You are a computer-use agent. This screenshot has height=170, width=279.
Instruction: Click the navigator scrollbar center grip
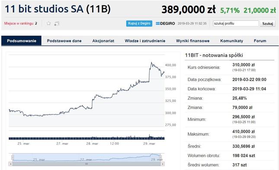pyautogui.click(x=87, y=164)
